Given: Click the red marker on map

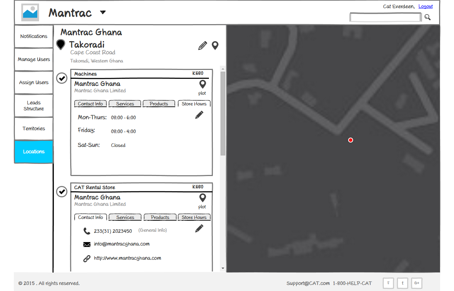Looking at the screenshot, I should (x=350, y=140).
